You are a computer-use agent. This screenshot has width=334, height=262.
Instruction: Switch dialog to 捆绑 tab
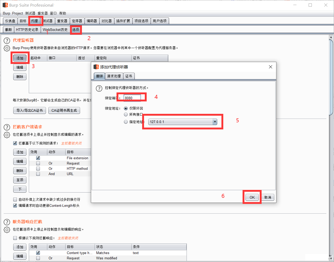(99, 76)
